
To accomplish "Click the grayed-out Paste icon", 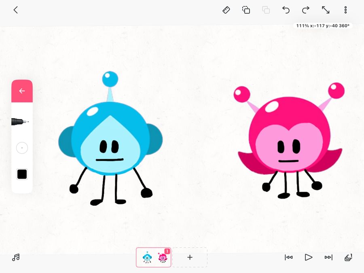I will click(266, 10).
